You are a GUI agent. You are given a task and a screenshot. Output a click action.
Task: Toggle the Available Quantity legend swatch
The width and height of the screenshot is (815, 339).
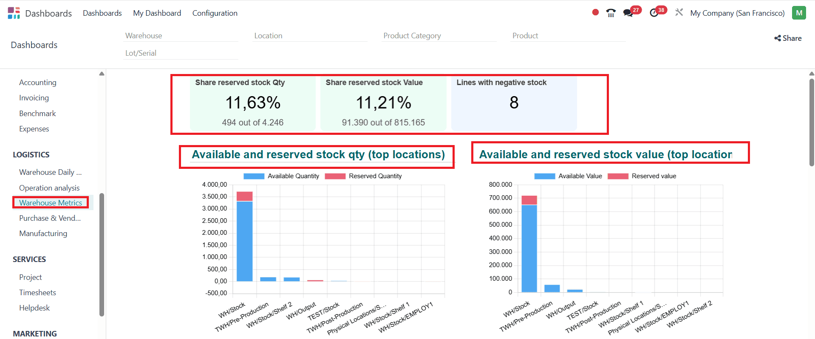(x=254, y=176)
